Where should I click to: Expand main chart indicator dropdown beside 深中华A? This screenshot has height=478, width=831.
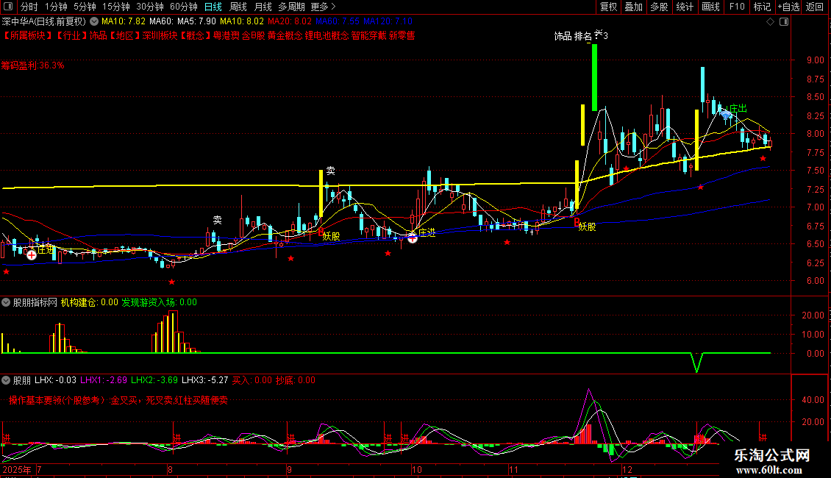(x=94, y=22)
